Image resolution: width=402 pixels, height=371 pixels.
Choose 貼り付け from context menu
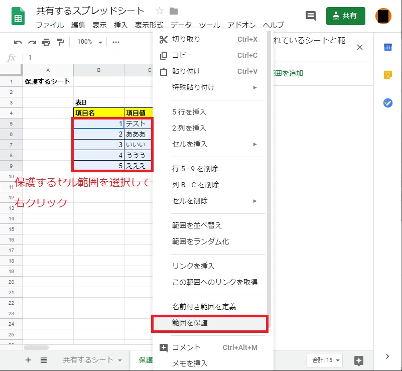(x=210, y=71)
